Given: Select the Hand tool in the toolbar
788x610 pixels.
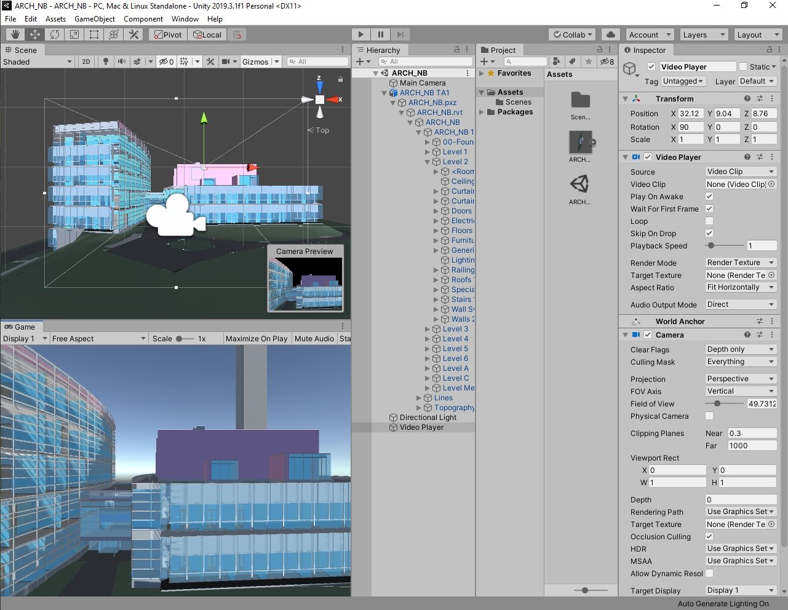Looking at the screenshot, I should 15,35.
